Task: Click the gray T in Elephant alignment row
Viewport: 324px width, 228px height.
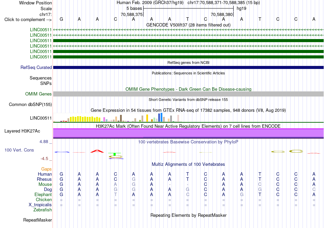Action: [x=116, y=194]
